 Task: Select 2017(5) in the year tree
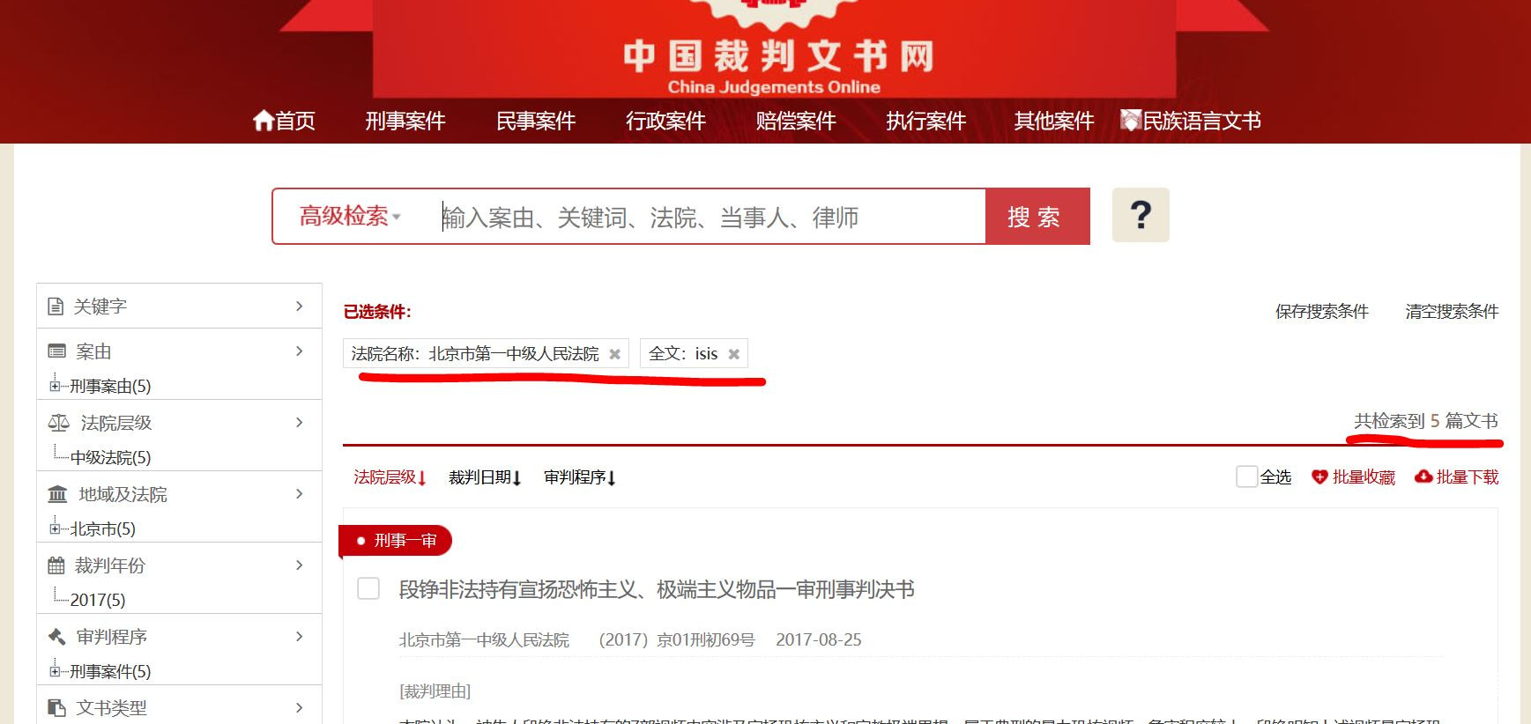click(98, 600)
